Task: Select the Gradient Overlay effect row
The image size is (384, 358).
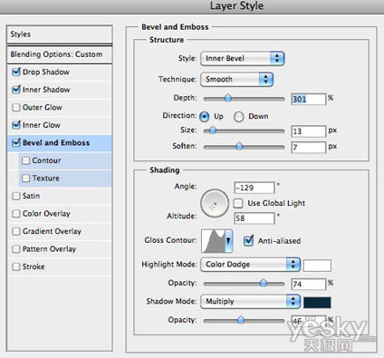Action: tap(60, 231)
